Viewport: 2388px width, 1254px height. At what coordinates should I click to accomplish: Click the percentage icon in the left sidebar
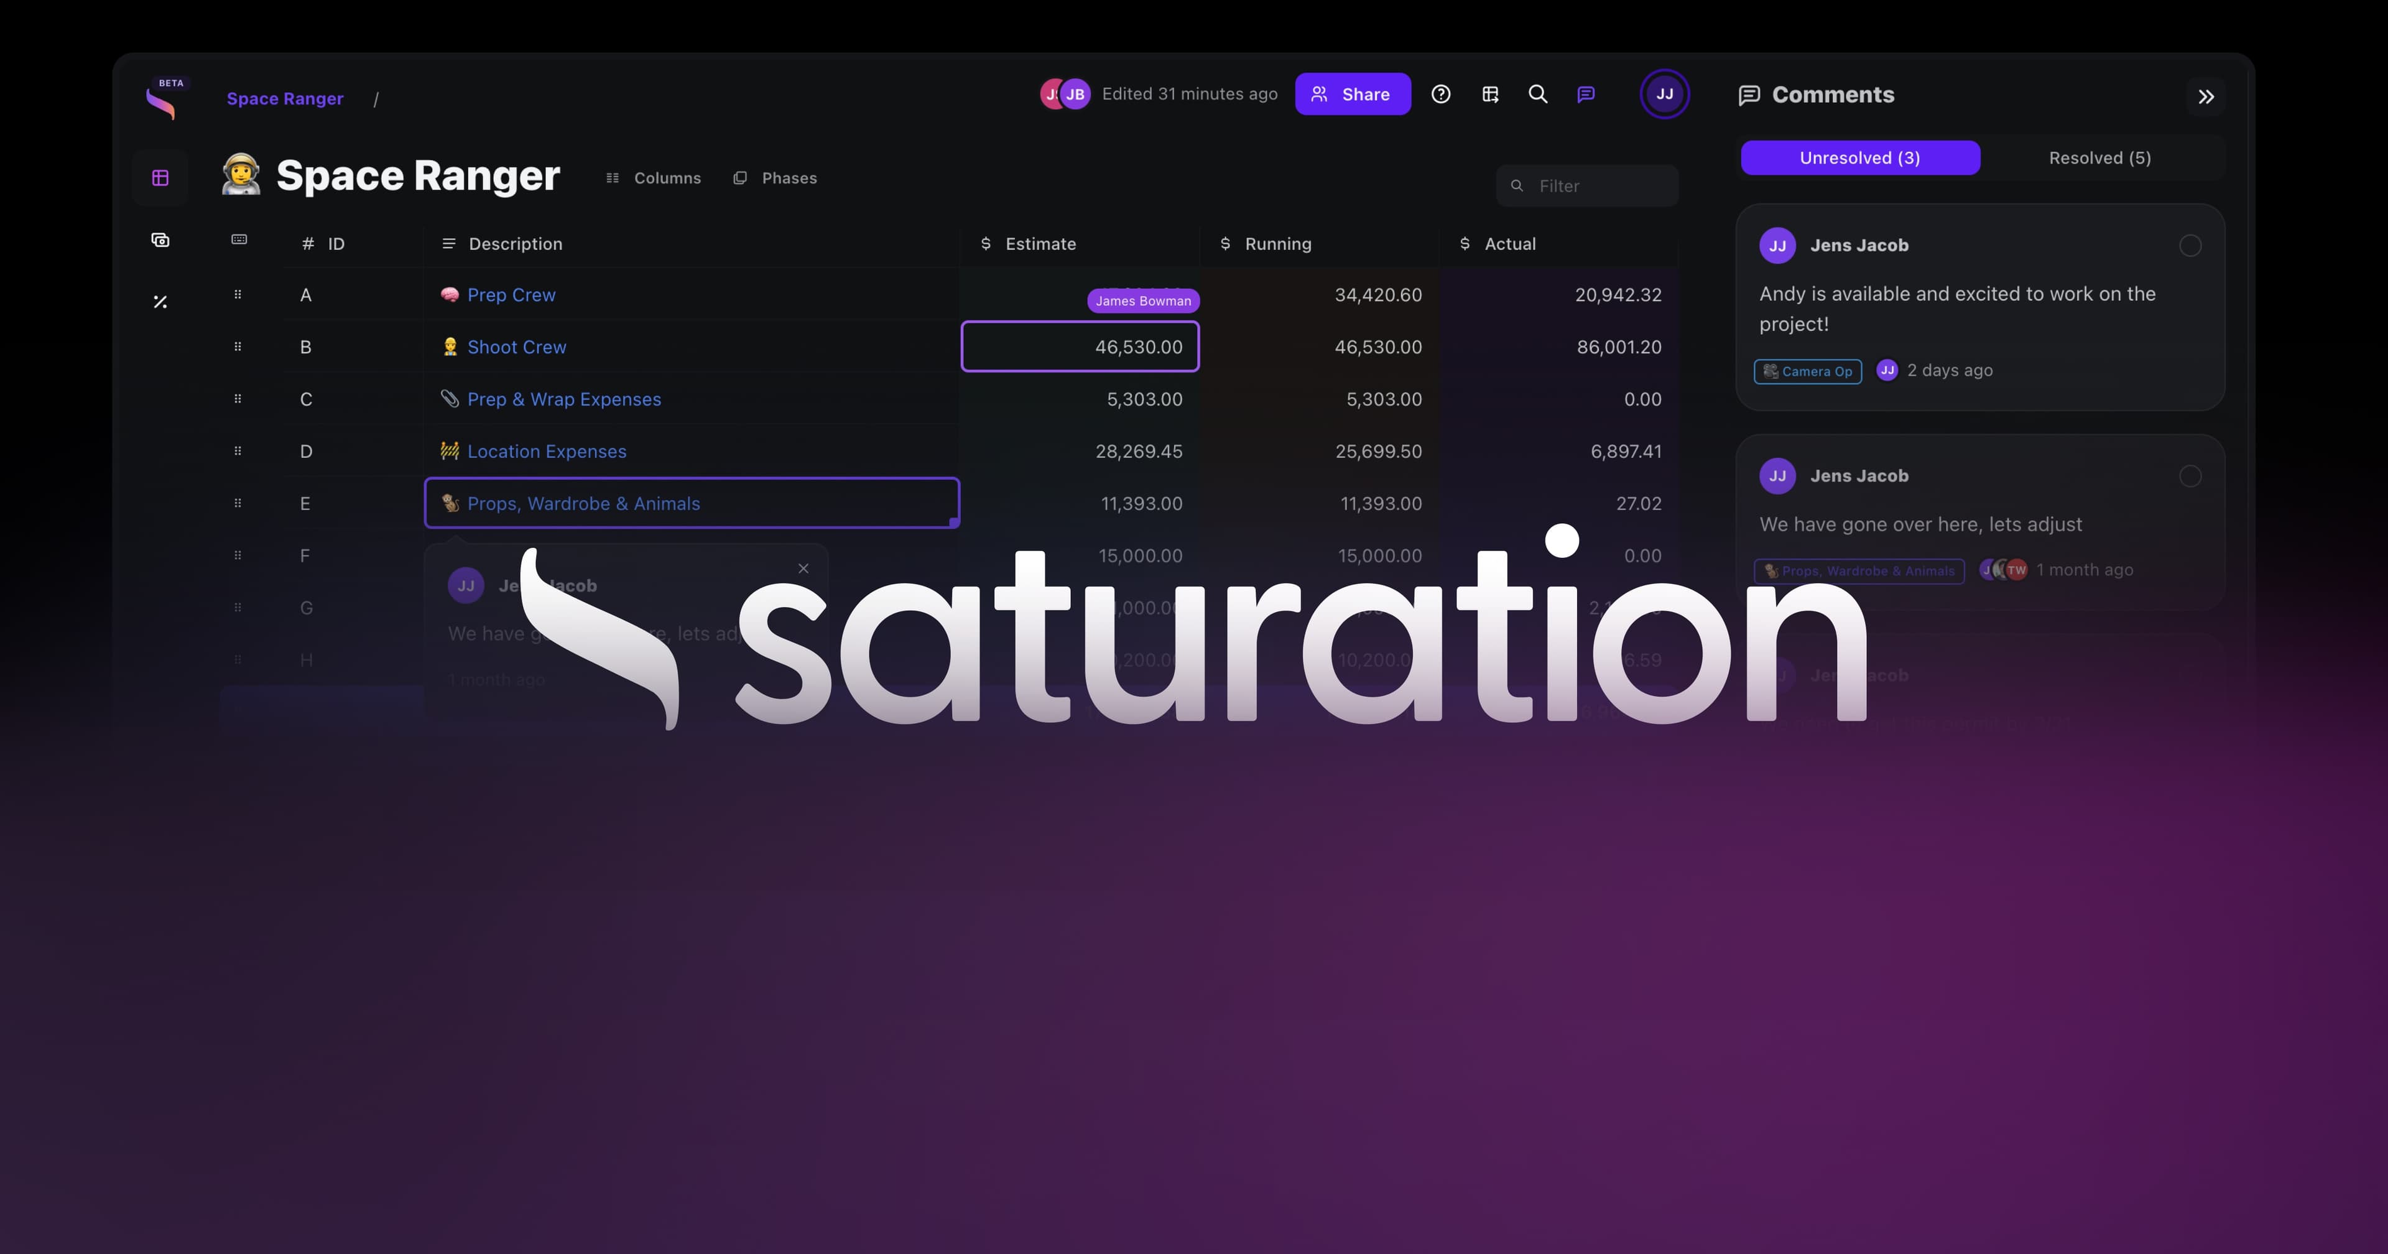coord(159,302)
